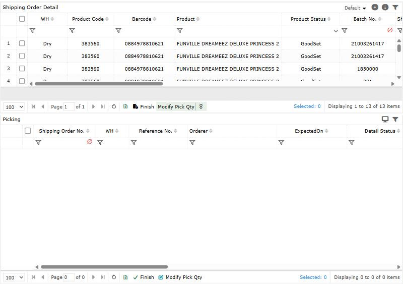The image size is (403, 284).
Task: Refresh the Shipping Order Detail grid
Action: point(114,106)
